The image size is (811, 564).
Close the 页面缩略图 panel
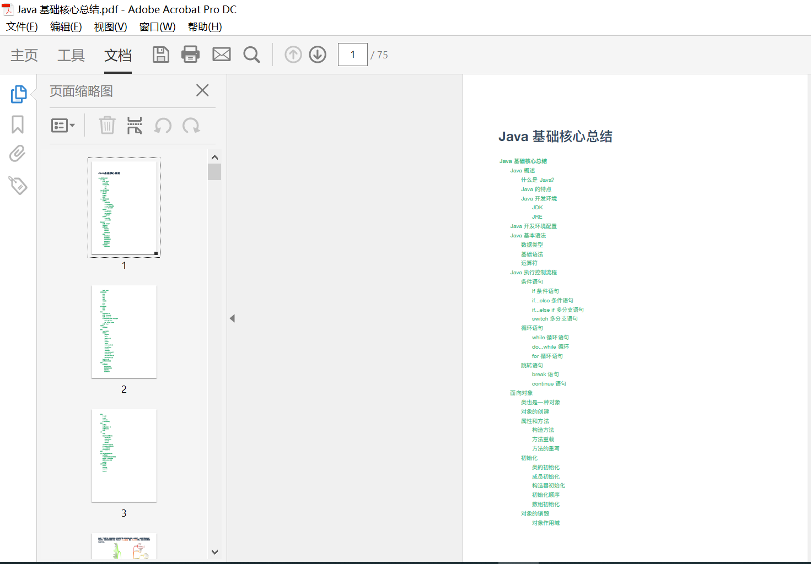[x=202, y=90]
